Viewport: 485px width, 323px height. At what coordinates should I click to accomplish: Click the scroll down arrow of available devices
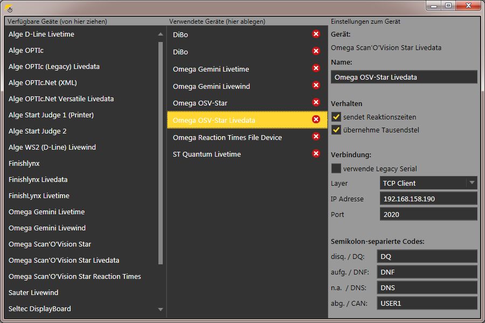(x=160, y=309)
